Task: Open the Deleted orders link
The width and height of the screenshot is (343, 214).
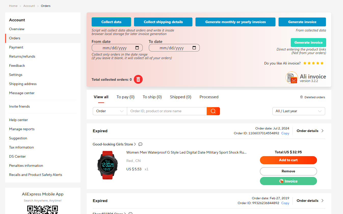Action: click(315, 97)
